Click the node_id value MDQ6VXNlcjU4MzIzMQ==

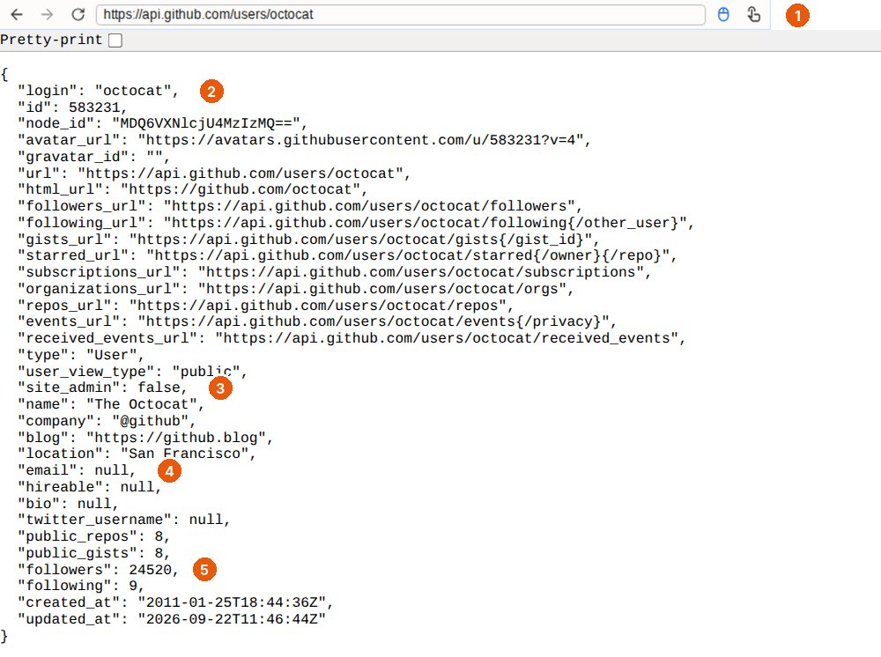(x=206, y=123)
